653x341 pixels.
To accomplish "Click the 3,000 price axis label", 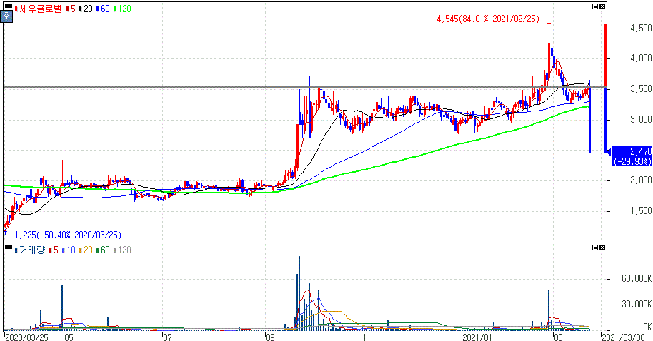I will [x=641, y=119].
